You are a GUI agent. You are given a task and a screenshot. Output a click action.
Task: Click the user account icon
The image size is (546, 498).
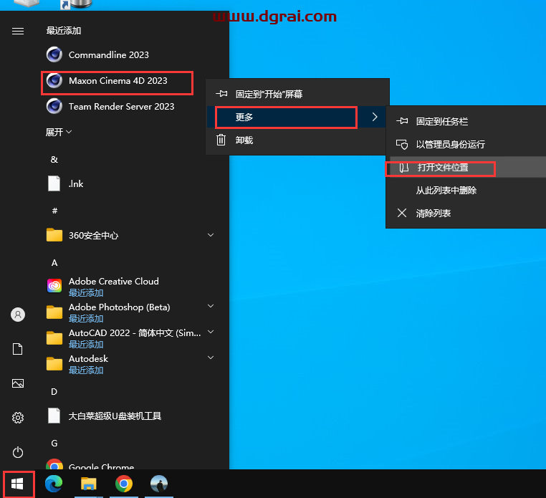[18, 315]
